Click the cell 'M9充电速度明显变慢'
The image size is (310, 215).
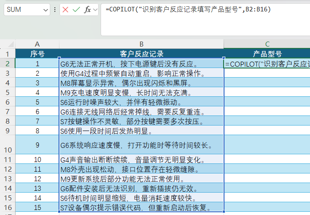click(141, 92)
